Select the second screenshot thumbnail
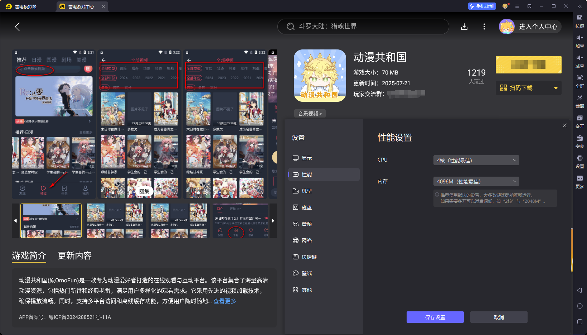The width and height of the screenshot is (587, 335). (115, 221)
